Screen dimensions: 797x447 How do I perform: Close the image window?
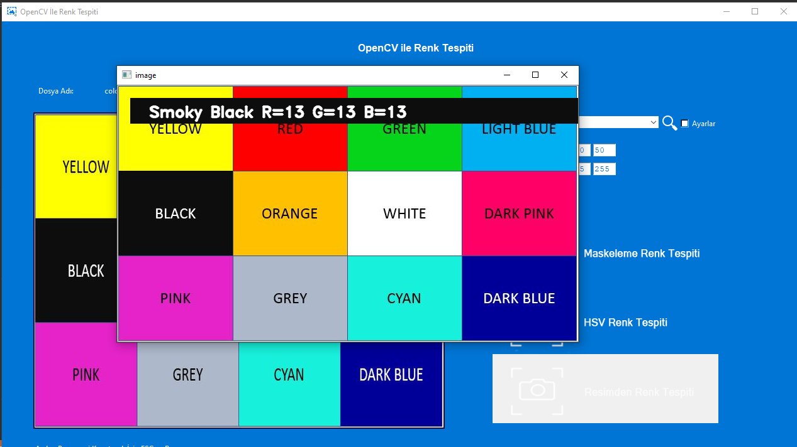[564, 75]
